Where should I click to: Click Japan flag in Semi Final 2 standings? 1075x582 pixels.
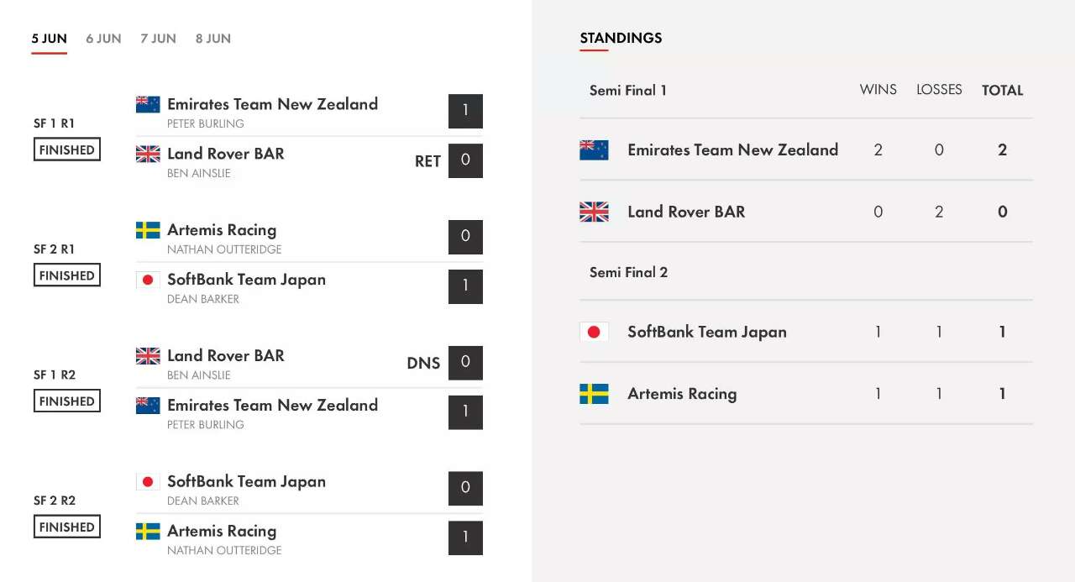pyautogui.click(x=594, y=332)
